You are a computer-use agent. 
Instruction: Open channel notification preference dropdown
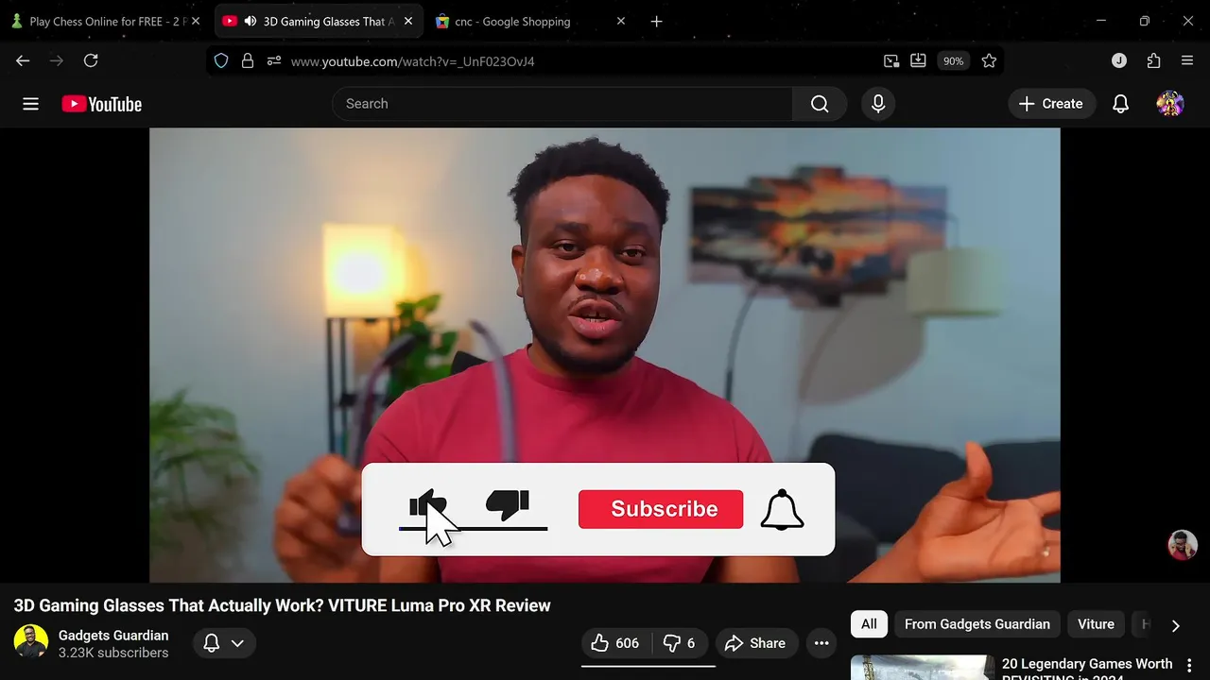coord(224,643)
